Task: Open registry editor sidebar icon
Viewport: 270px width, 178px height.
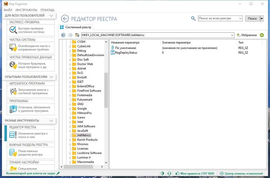Action: tap(13, 135)
